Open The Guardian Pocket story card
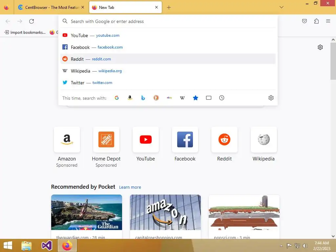This screenshot has width=336, height=252. click(x=87, y=217)
